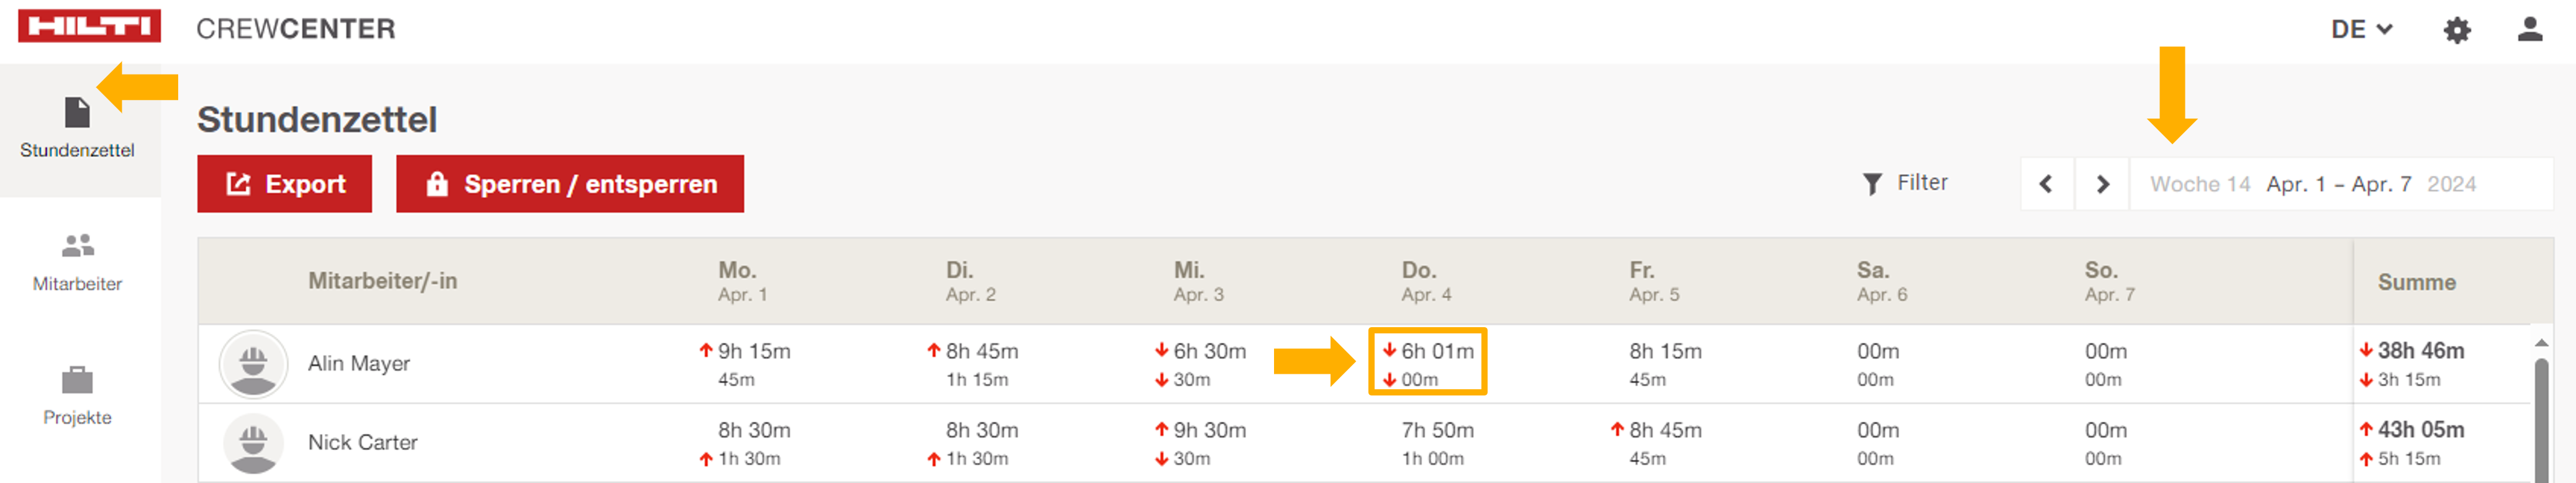Open the settings gear

point(2459,29)
